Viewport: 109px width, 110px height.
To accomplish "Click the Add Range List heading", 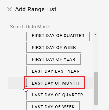I will tap(36, 9).
